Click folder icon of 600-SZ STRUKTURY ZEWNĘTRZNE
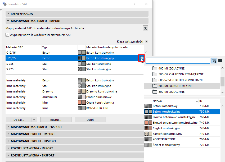The width and height of the screenshot is (225, 162). point(155,80)
